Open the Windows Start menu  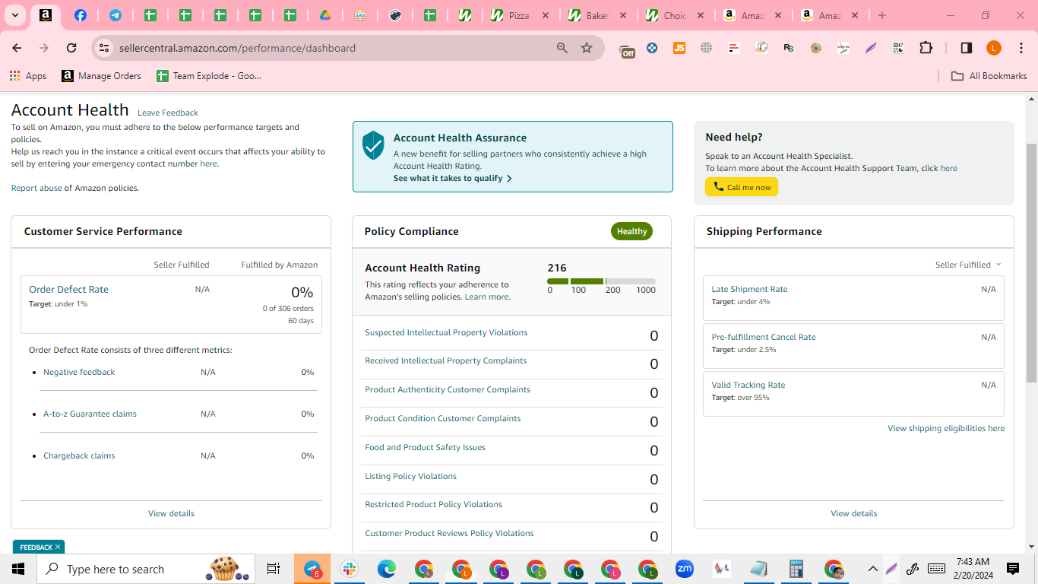pos(18,569)
